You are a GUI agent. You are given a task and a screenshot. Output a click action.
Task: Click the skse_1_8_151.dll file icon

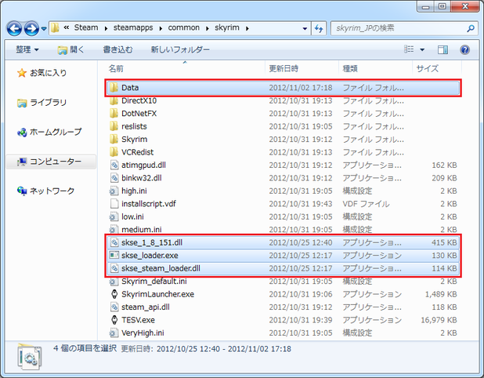tap(114, 242)
